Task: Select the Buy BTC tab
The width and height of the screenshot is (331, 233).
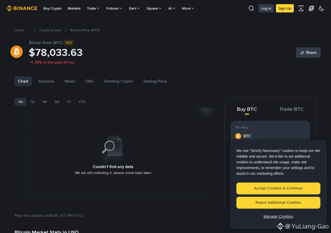Action: point(247,109)
